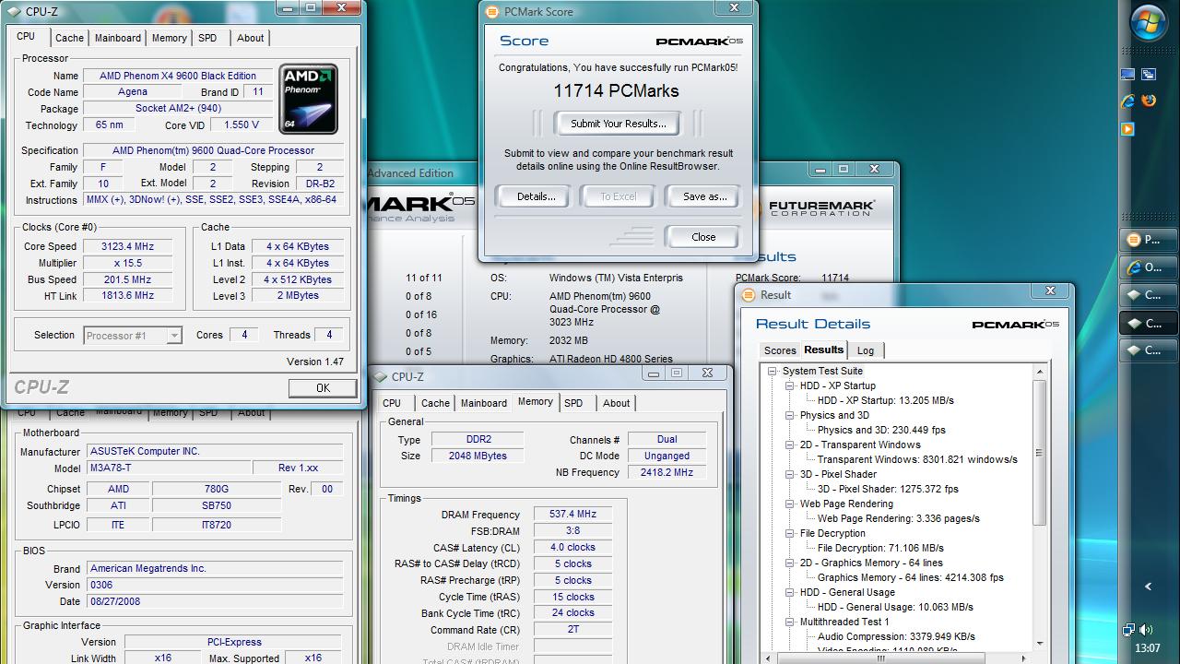Collapse the HDD - XP Startup node

790,385
